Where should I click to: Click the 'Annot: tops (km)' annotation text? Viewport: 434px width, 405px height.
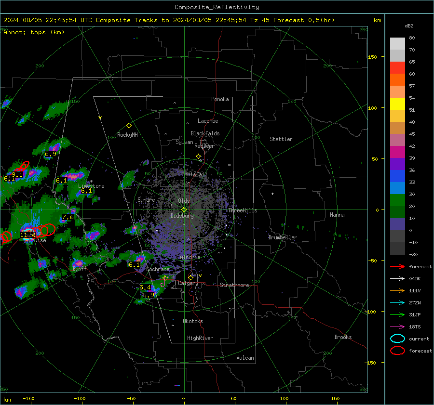click(34, 32)
